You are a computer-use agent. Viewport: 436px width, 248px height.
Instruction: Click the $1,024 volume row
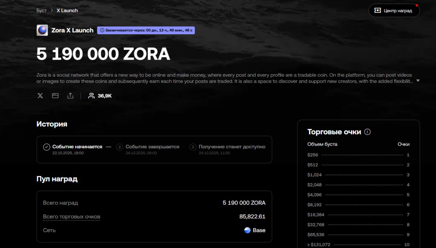coord(358,175)
